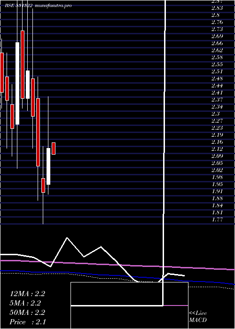Choose the 2.3 price level label
This screenshot has width=235, height=329.
215,114
